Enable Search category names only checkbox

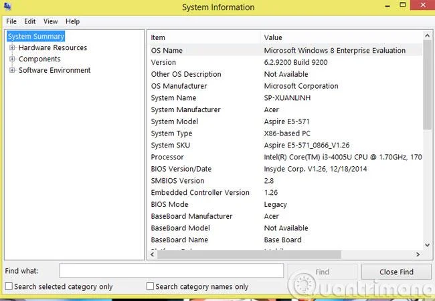[150, 286]
